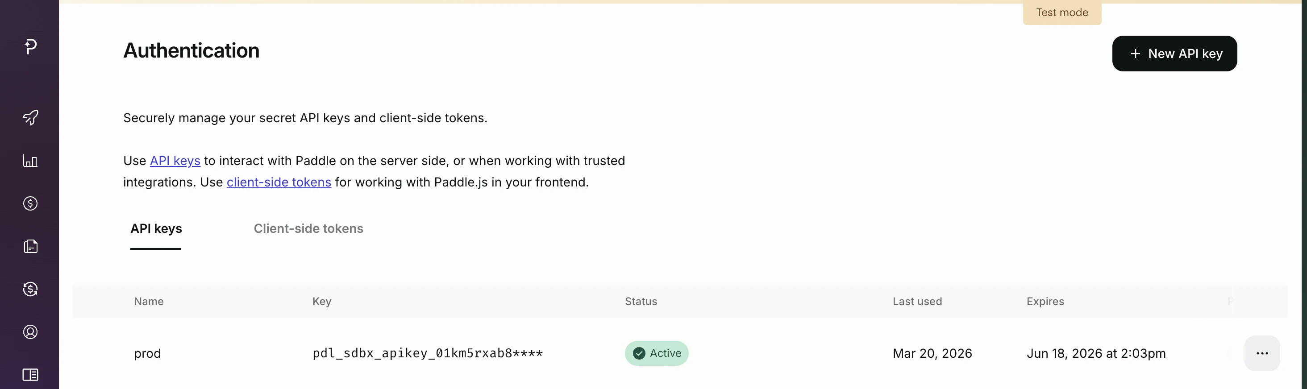Open the actions menu for the prod key
Screen dimensions: 1307x389
click(1262, 353)
